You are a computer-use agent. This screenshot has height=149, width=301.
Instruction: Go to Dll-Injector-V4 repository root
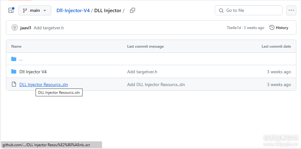pyautogui.click(x=73, y=11)
